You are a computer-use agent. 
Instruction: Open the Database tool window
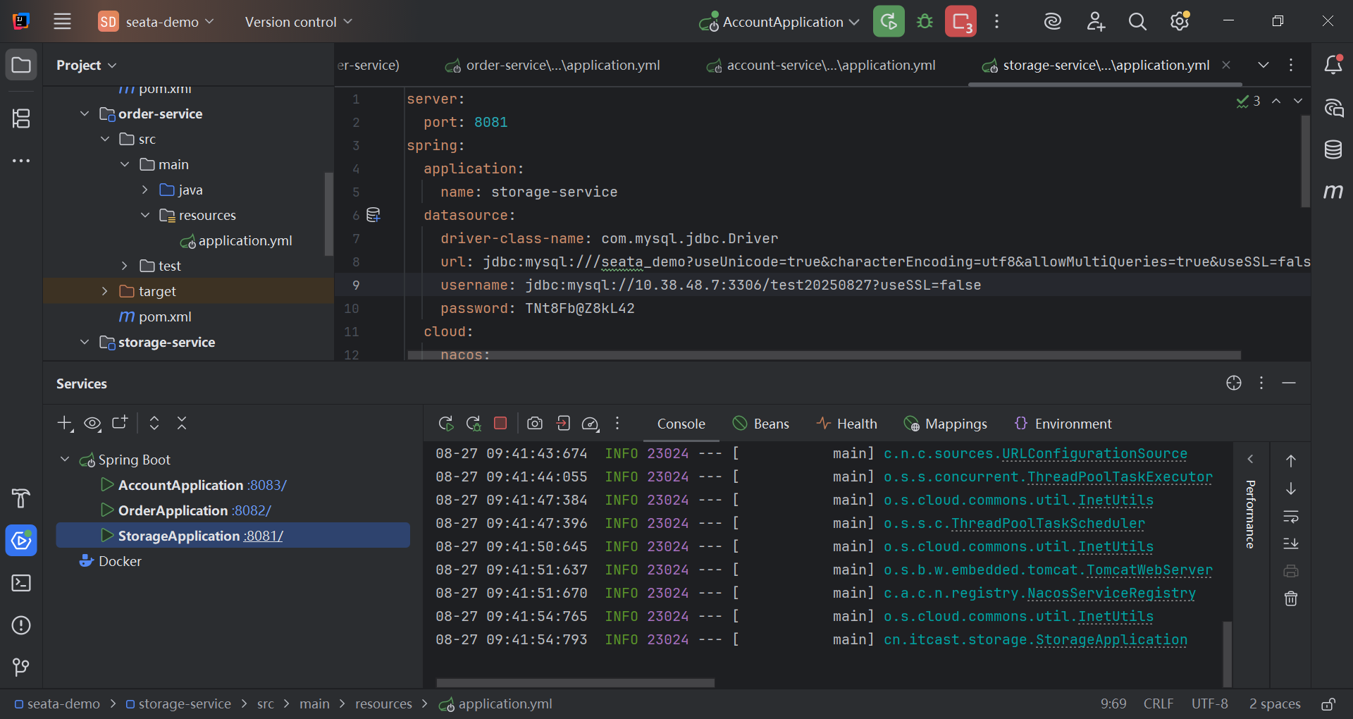(1333, 149)
